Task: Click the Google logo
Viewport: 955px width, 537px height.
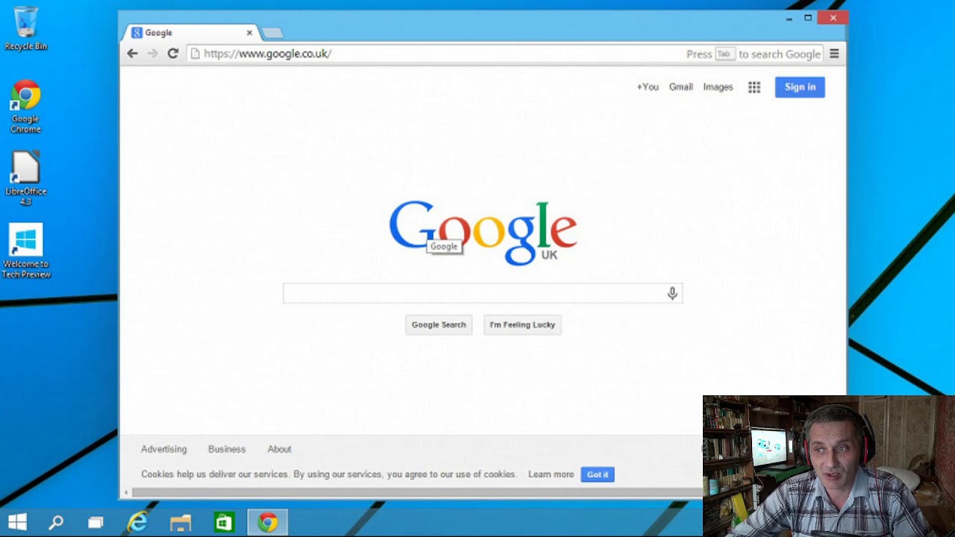Action: click(x=483, y=232)
